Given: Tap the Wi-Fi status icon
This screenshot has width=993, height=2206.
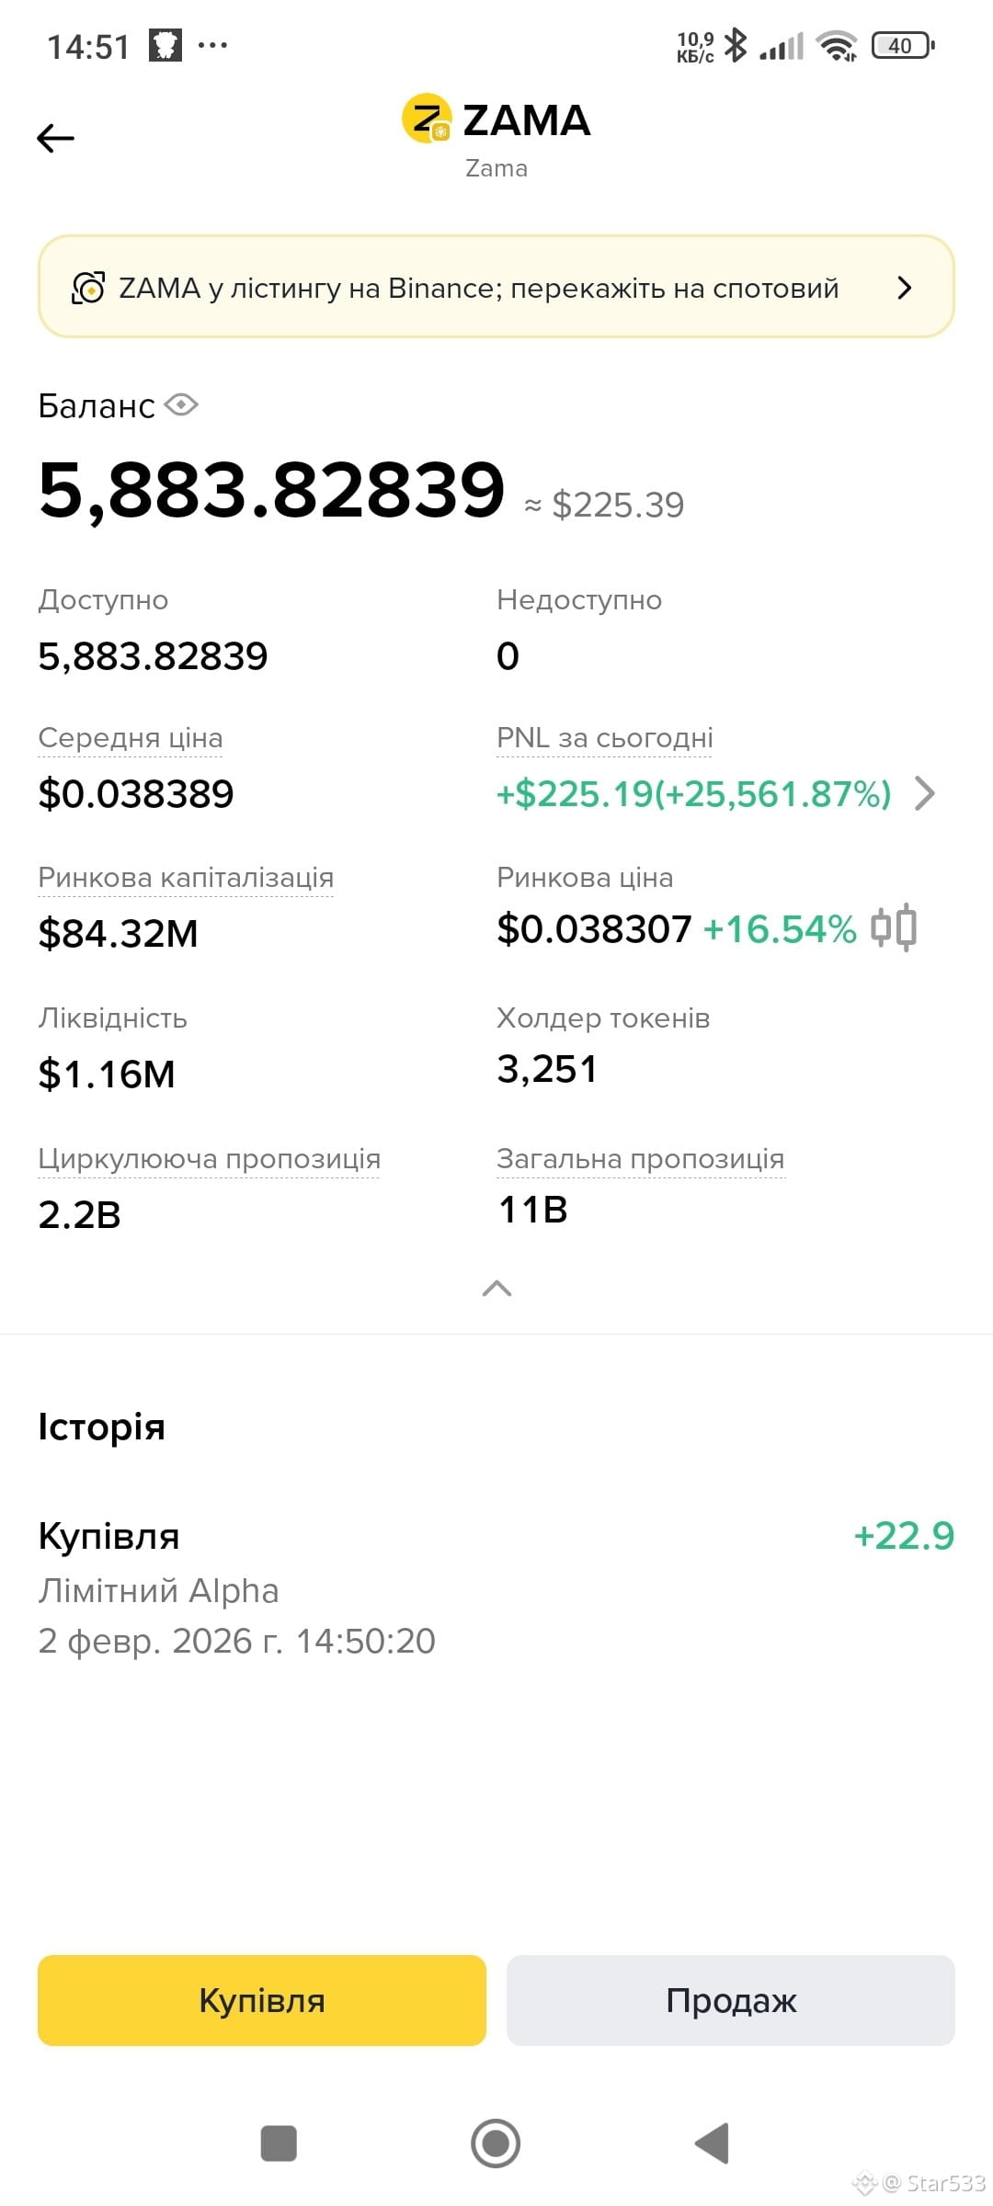Looking at the screenshot, I should 837,45.
